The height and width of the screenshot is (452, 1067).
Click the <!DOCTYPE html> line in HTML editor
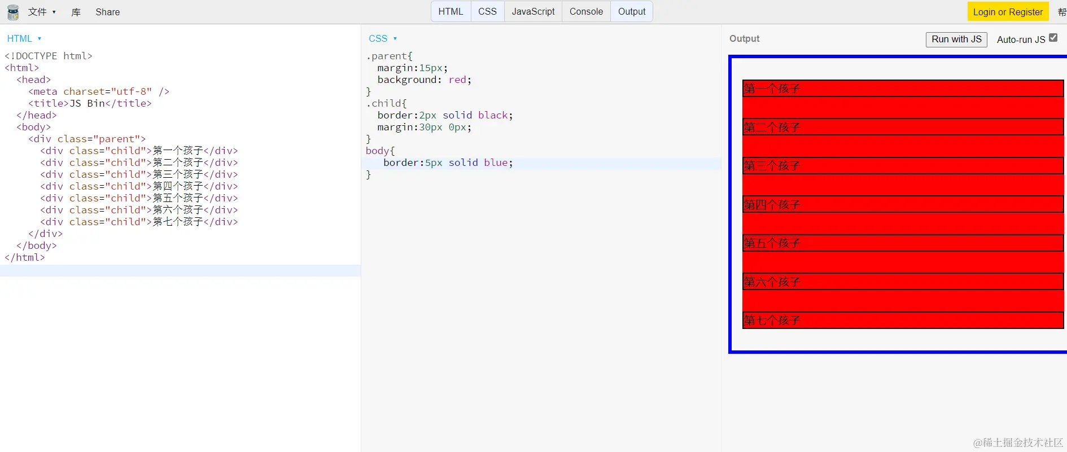[49, 56]
